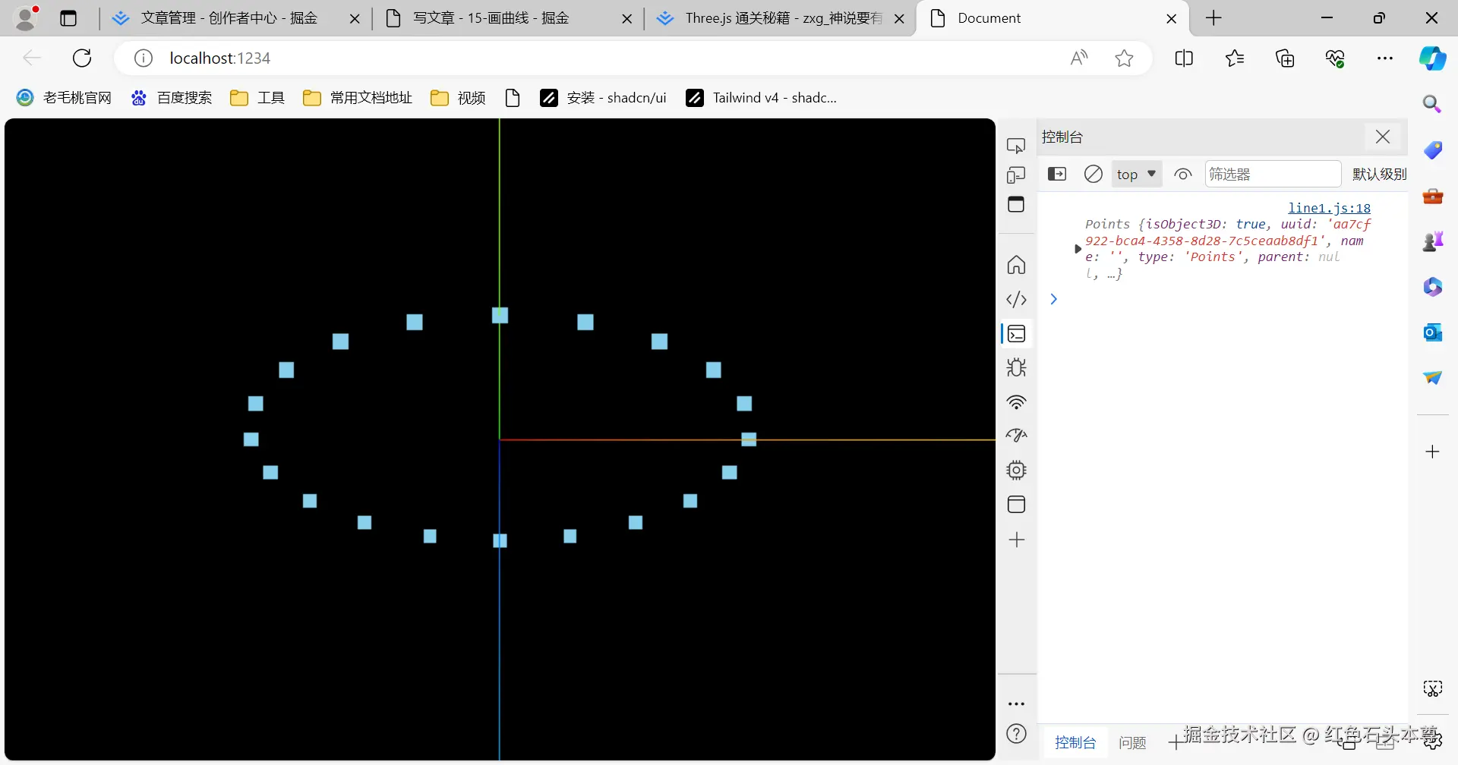Open split screen view
Image resolution: width=1458 pixels, height=765 pixels.
pyautogui.click(x=1184, y=58)
